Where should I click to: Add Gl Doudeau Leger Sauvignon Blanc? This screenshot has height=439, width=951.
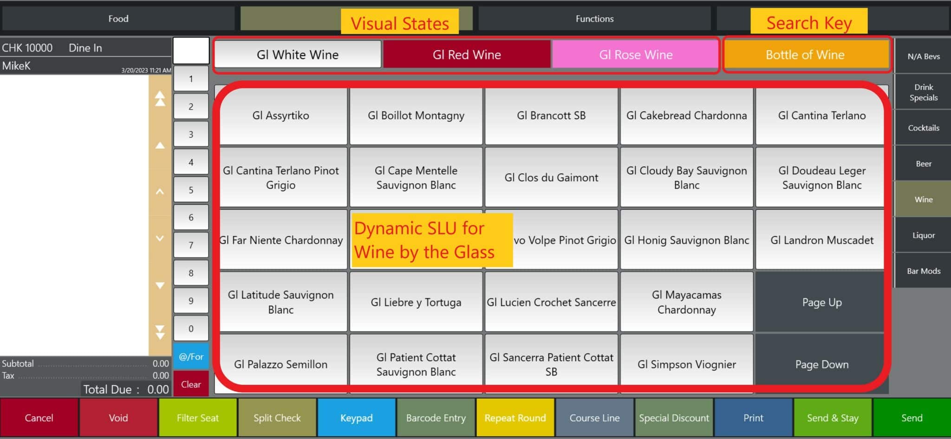pyautogui.click(x=821, y=177)
